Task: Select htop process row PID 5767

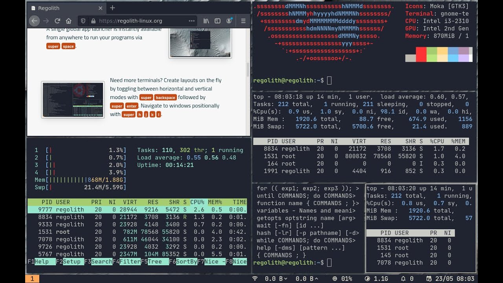Action: (137, 254)
